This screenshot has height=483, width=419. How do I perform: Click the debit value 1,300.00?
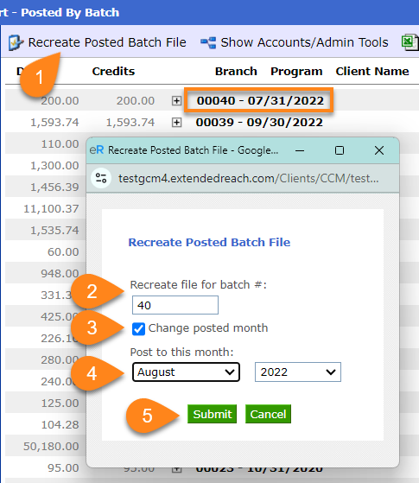[x=54, y=165]
